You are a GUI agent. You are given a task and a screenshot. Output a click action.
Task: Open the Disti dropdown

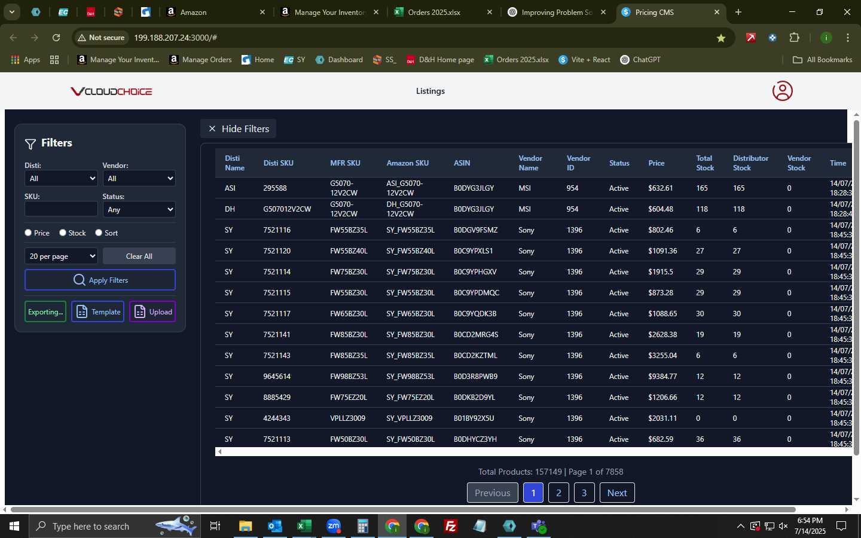(x=61, y=178)
